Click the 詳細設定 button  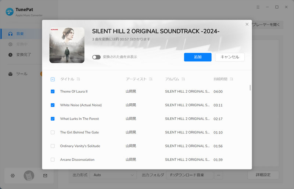click(263, 175)
